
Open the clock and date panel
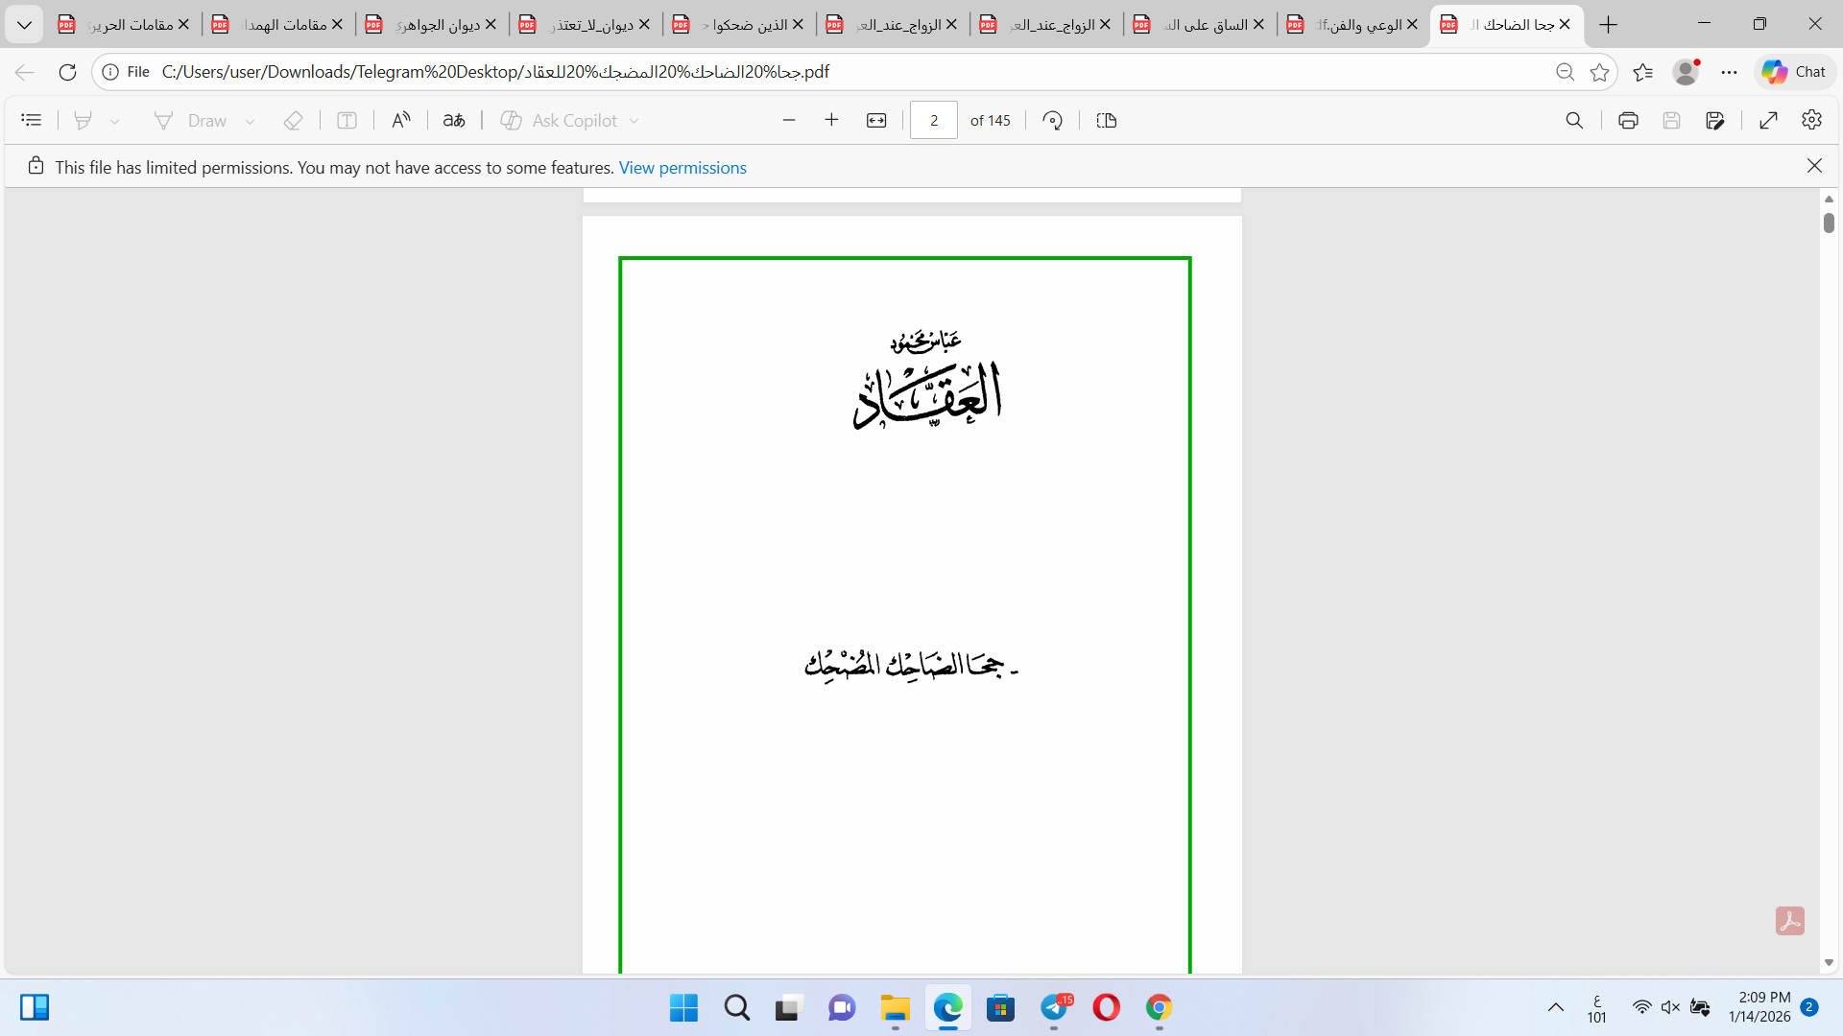click(x=1759, y=1007)
